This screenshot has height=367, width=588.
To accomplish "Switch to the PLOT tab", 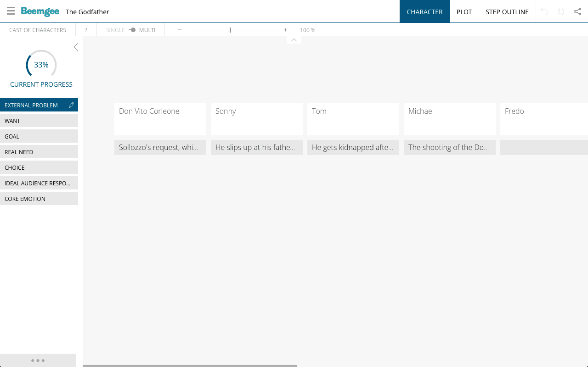I will [464, 11].
